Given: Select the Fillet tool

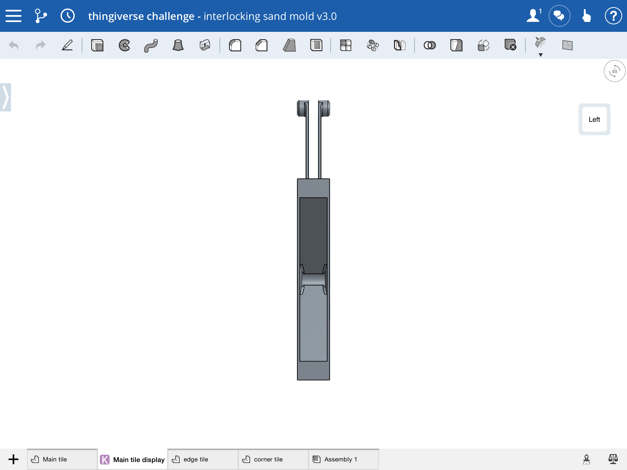Looking at the screenshot, I should (x=235, y=45).
